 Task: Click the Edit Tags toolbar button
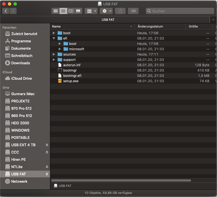[133, 11]
